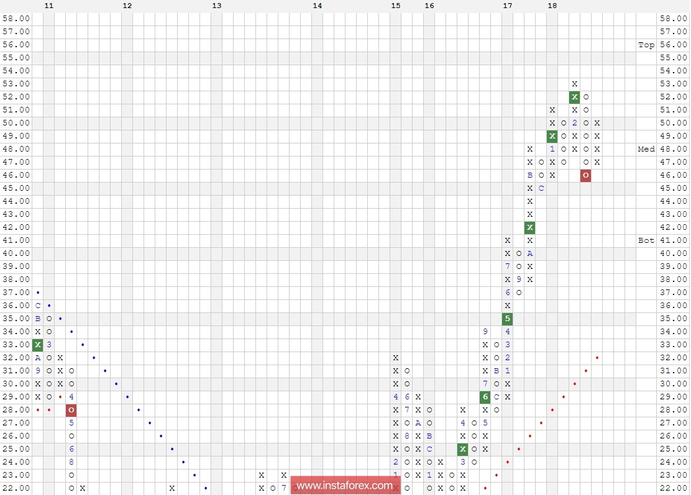Click the blue 8 in 26.00 row

(x=407, y=436)
